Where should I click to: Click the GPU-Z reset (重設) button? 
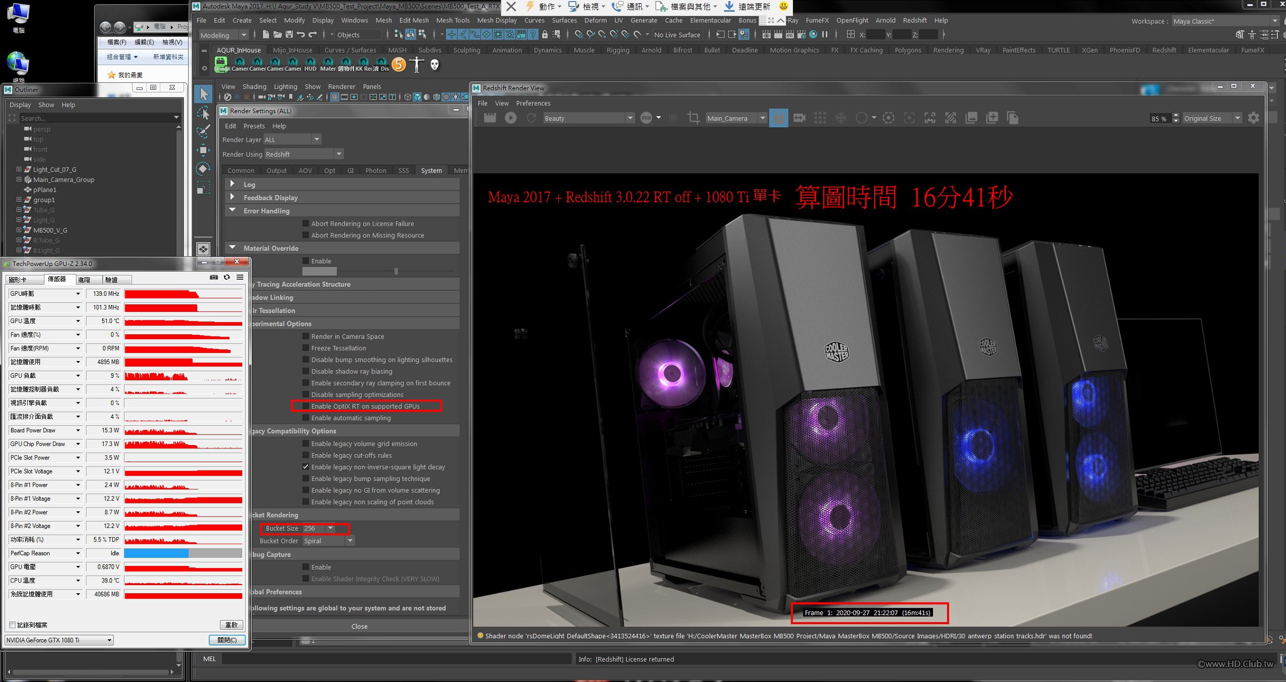[232, 625]
